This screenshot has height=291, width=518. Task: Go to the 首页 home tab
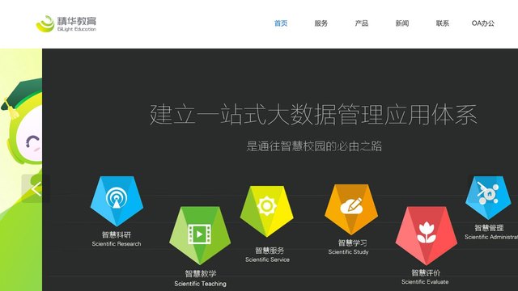(281, 23)
